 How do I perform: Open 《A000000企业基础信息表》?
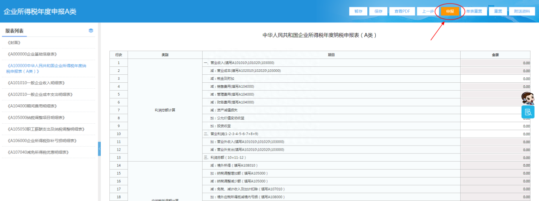click(31, 54)
